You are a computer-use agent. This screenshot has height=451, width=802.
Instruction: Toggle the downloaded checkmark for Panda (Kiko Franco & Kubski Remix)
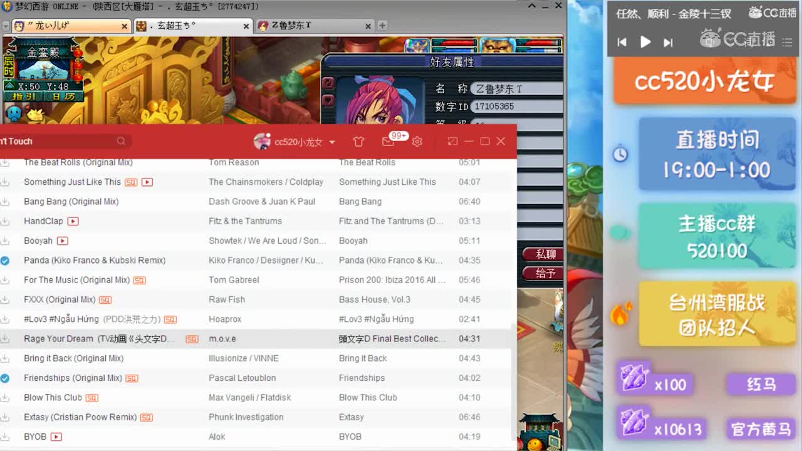pyautogui.click(x=5, y=261)
